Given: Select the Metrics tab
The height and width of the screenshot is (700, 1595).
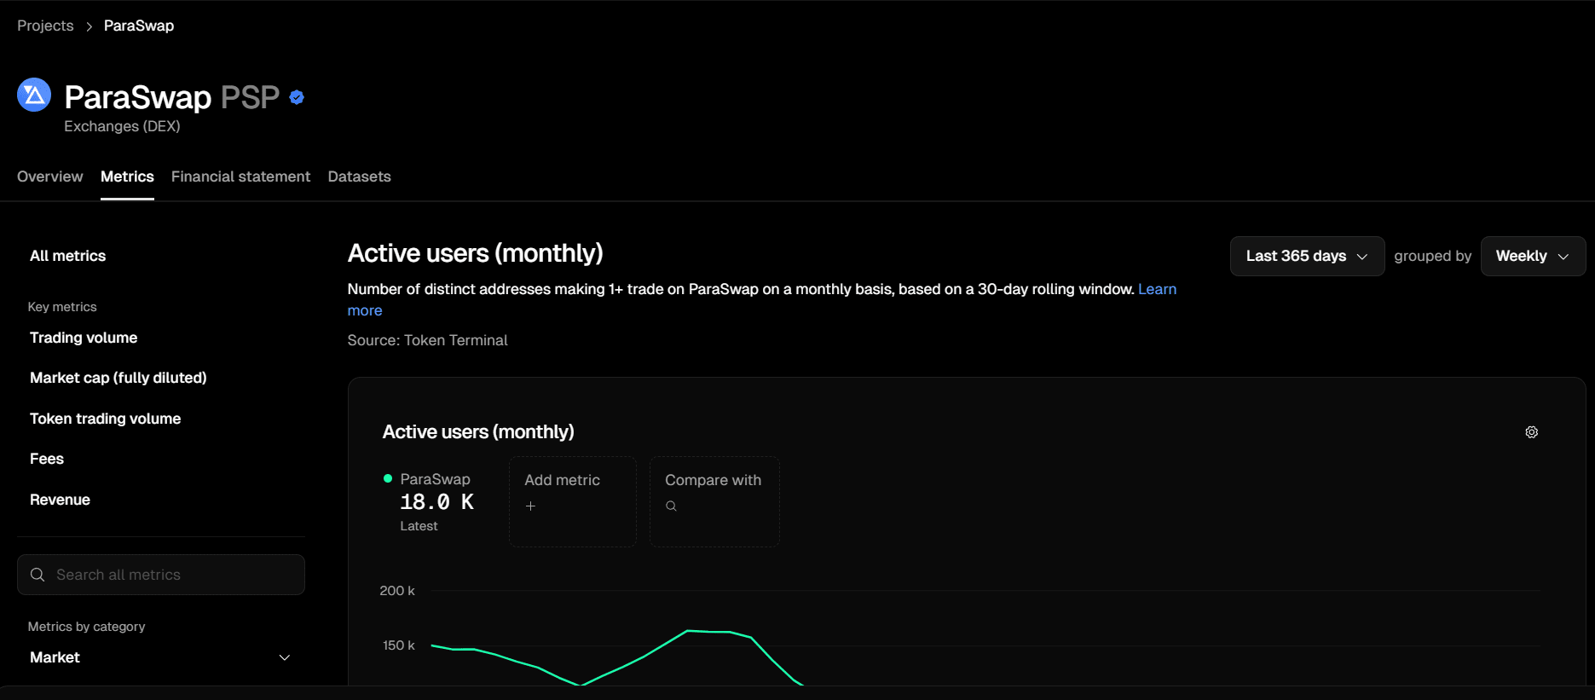Looking at the screenshot, I should [127, 176].
